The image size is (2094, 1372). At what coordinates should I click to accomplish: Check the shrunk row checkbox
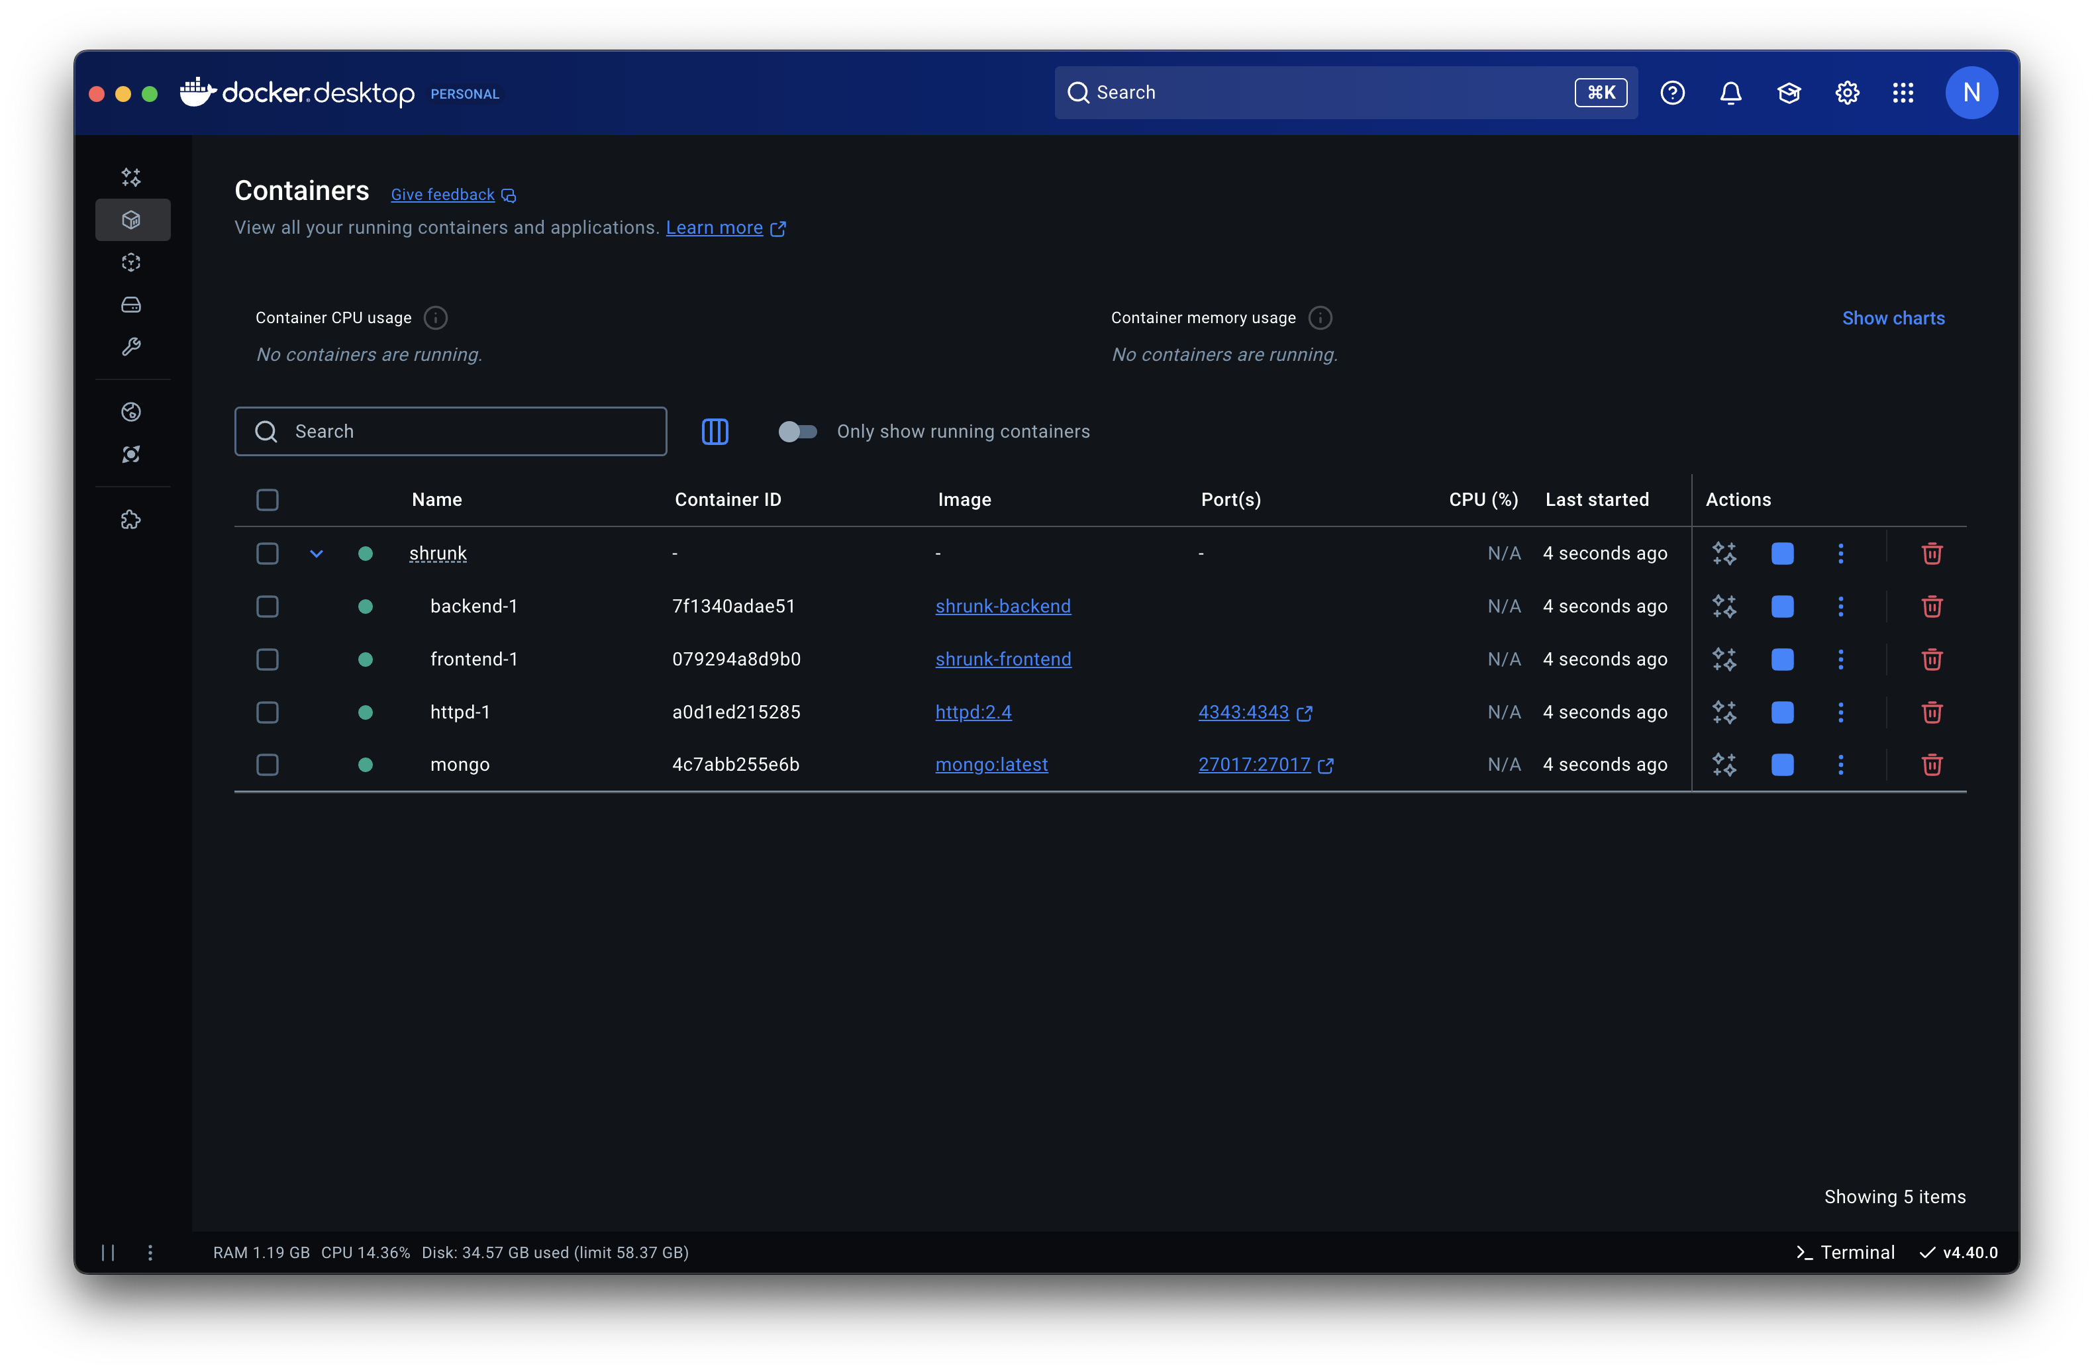[268, 553]
